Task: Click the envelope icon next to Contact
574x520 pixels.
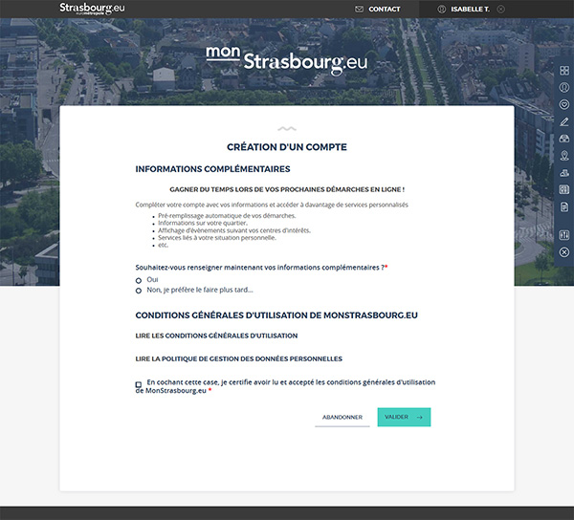Action: coord(359,10)
